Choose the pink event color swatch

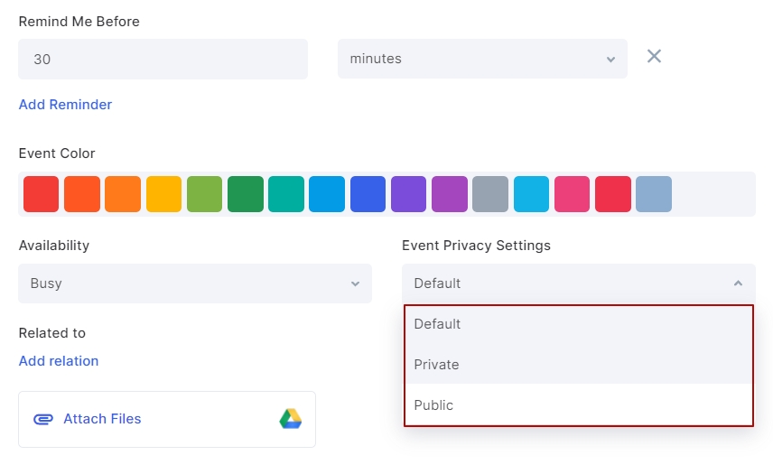tap(572, 194)
